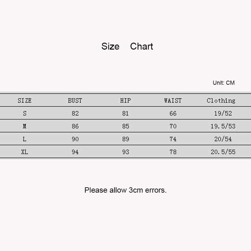Image resolution: width=251 pixels, height=251 pixels.
Task: Click the S size row label
Action: coord(24,114)
